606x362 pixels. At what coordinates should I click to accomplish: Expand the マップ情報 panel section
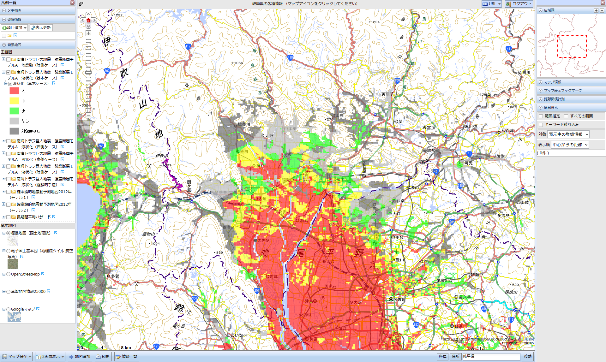point(552,82)
